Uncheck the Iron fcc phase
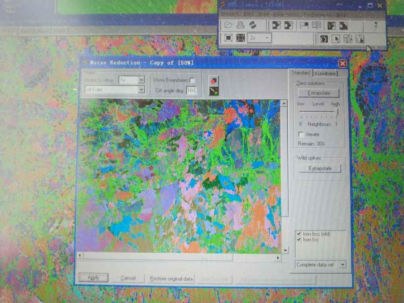 [x=299, y=239]
